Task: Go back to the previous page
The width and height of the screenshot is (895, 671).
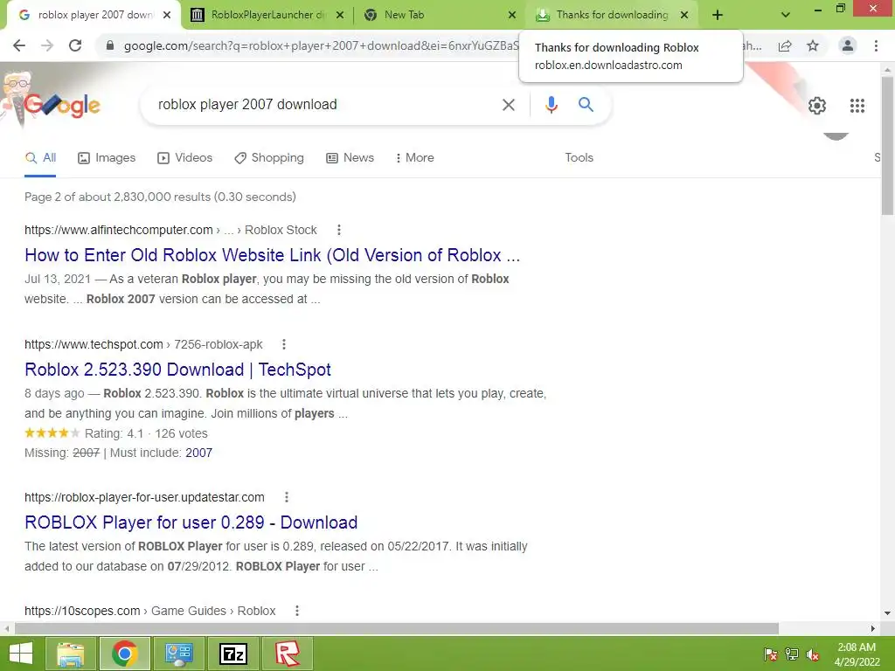Action: (19, 45)
